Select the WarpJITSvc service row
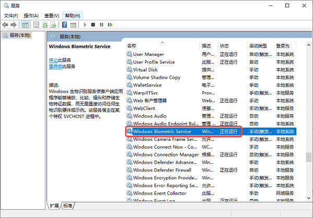Screen dimensions: 313x218 click(211, 93)
